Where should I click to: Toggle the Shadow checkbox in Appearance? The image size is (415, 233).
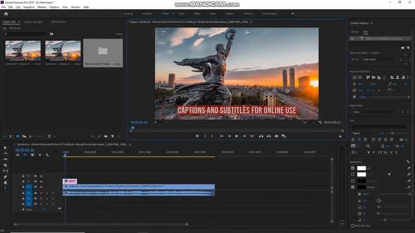click(x=353, y=187)
